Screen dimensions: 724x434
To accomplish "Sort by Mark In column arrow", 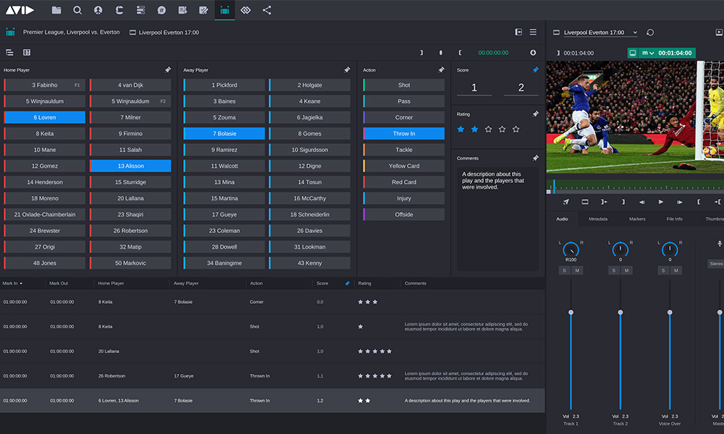I will pos(21,284).
